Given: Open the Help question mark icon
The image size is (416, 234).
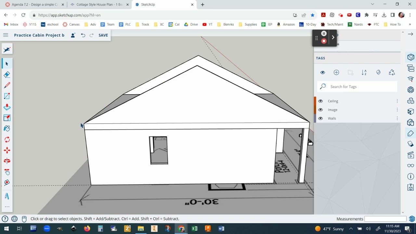Looking at the screenshot, I should [5, 219].
